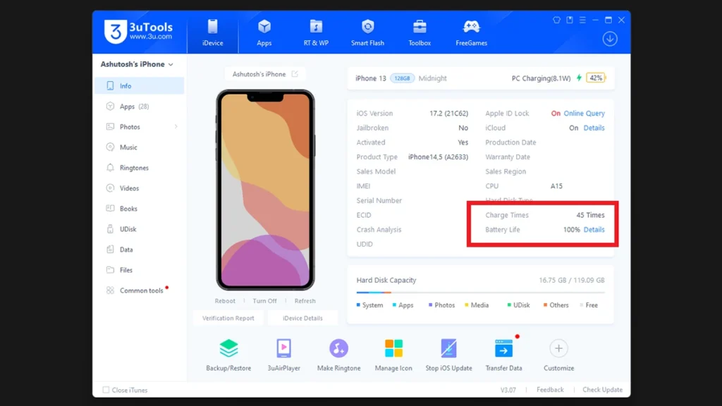Screen dimensions: 722x406
Task: Open Books in the sidebar
Action: pyautogui.click(x=139, y=209)
